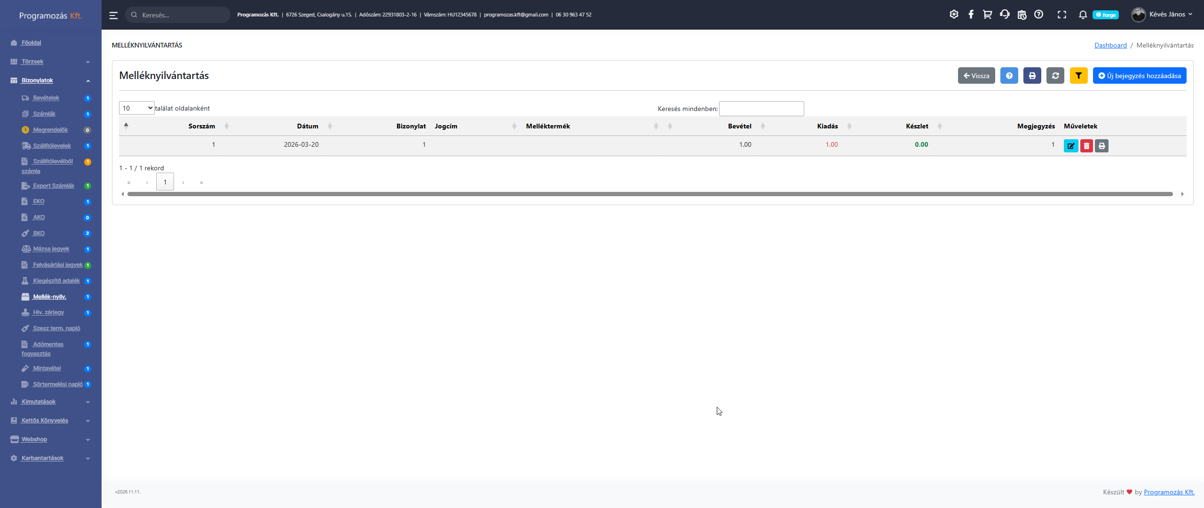
Task: Toggle the hamburger sidebar menu
Action: (x=113, y=15)
